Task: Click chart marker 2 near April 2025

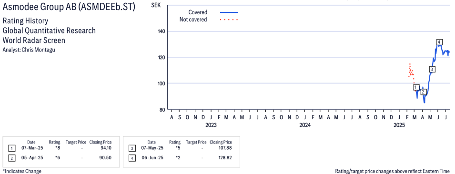Action: [423, 92]
